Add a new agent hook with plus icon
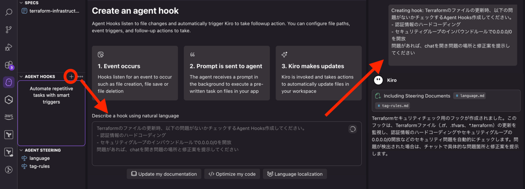525x189 pixels. [71, 76]
